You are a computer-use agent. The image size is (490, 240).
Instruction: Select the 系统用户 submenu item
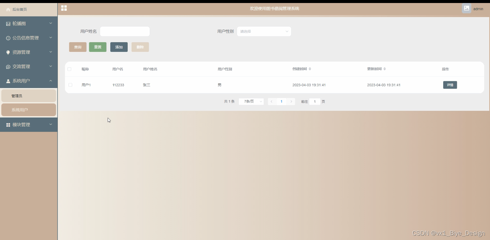point(29,110)
